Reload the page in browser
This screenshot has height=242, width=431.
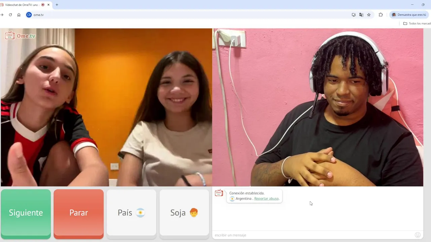(x=10, y=15)
